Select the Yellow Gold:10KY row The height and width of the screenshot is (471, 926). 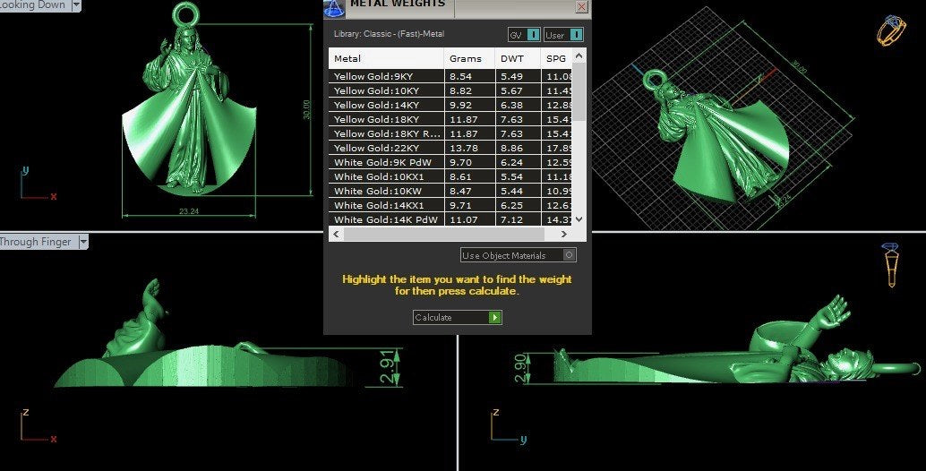pos(450,90)
